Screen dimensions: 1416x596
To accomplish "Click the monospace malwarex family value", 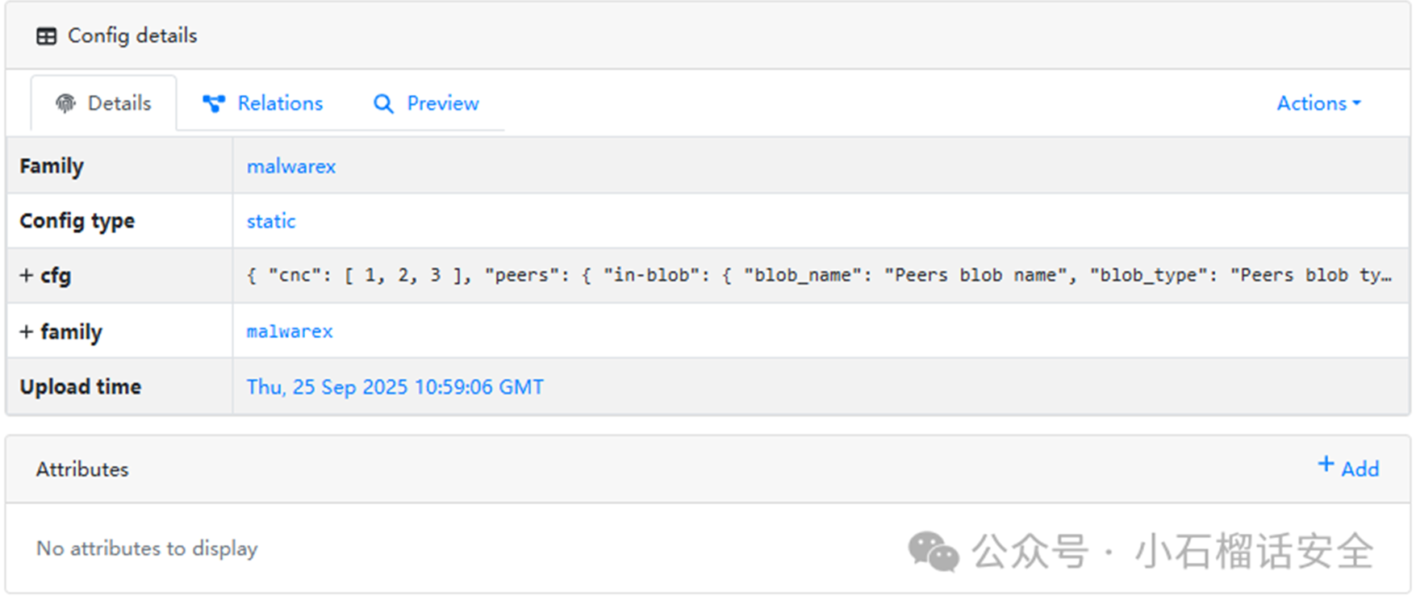I will coord(290,331).
